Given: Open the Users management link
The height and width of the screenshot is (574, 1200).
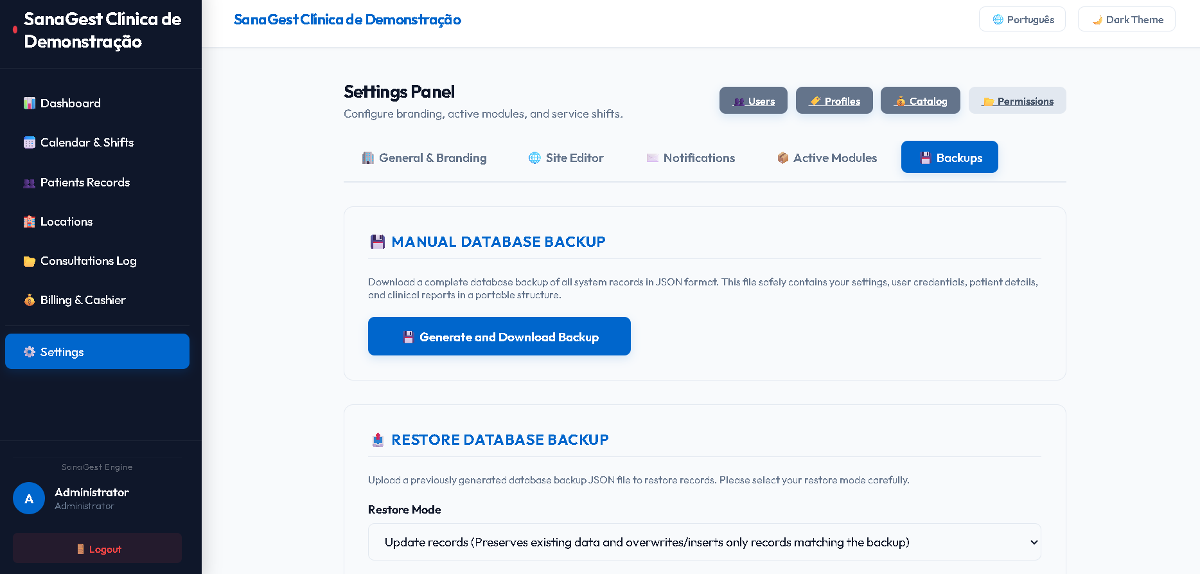Looking at the screenshot, I should tap(754, 100).
